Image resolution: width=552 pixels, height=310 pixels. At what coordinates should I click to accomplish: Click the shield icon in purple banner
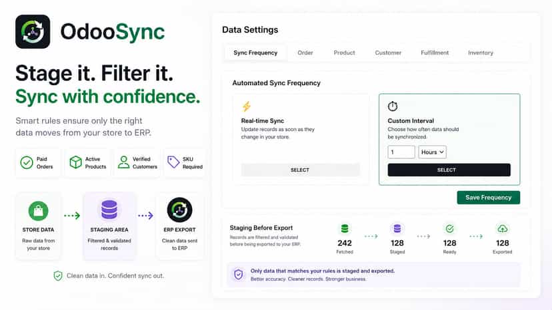tap(238, 275)
